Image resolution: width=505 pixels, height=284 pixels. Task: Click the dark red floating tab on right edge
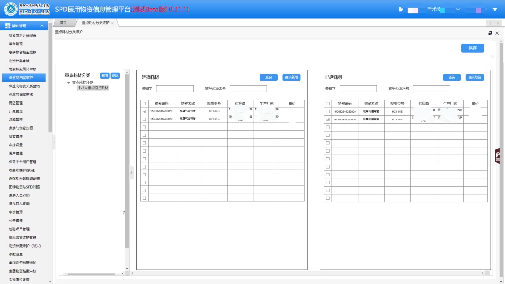(497, 156)
